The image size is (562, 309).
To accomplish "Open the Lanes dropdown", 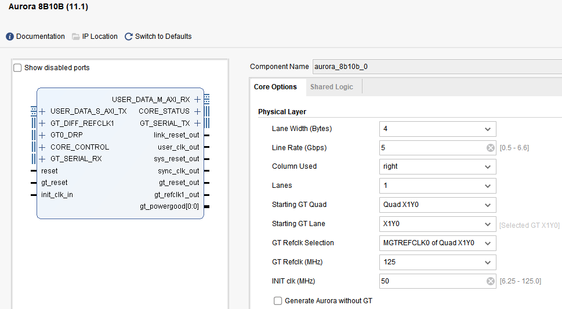I will pyautogui.click(x=438, y=186).
